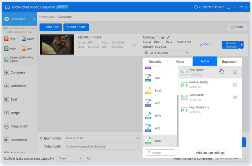Open the after-task-completed action dropdown

coord(231,158)
